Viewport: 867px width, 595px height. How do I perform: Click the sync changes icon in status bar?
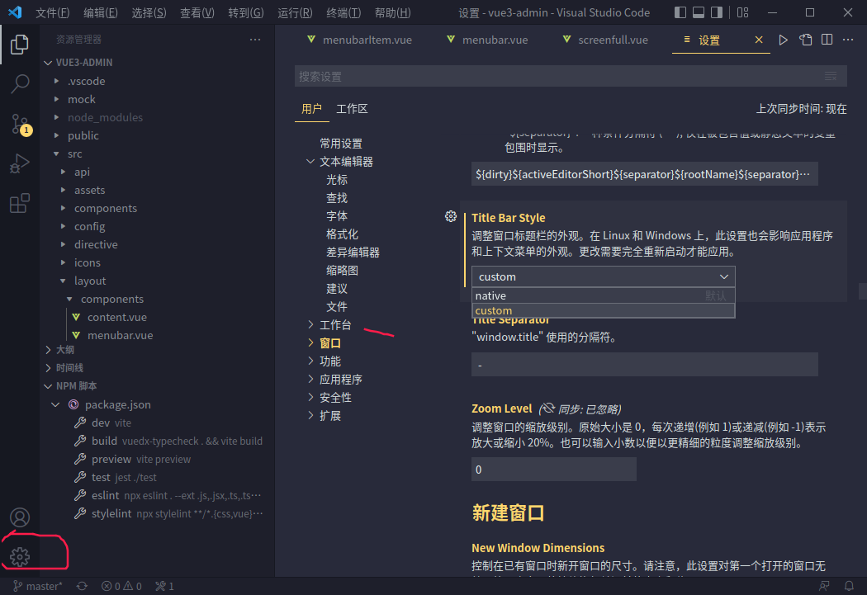click(82, 586)
